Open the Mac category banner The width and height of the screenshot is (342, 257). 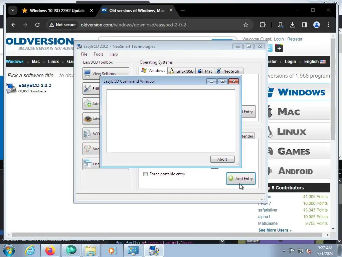click(x=299, y=112)
